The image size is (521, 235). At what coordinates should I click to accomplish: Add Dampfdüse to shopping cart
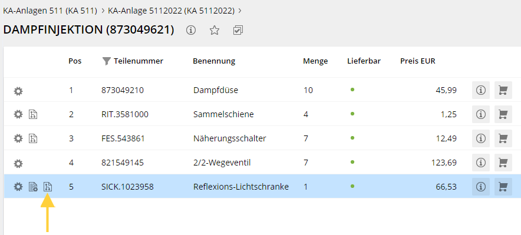[x=503, y=90]
